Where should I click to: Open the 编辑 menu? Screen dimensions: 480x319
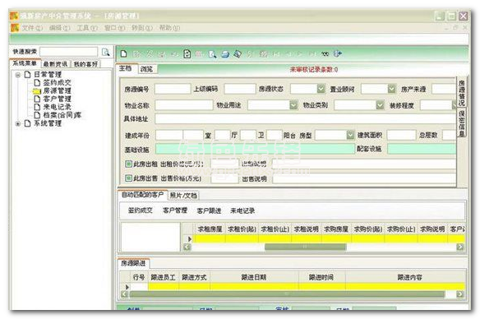pos(59,28)
